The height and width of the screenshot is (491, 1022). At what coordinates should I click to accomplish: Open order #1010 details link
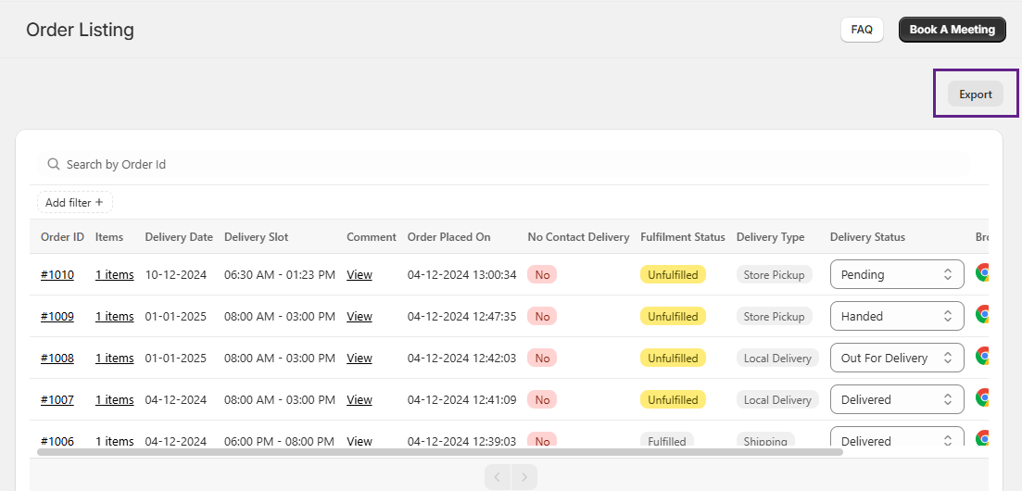(57, 275)
